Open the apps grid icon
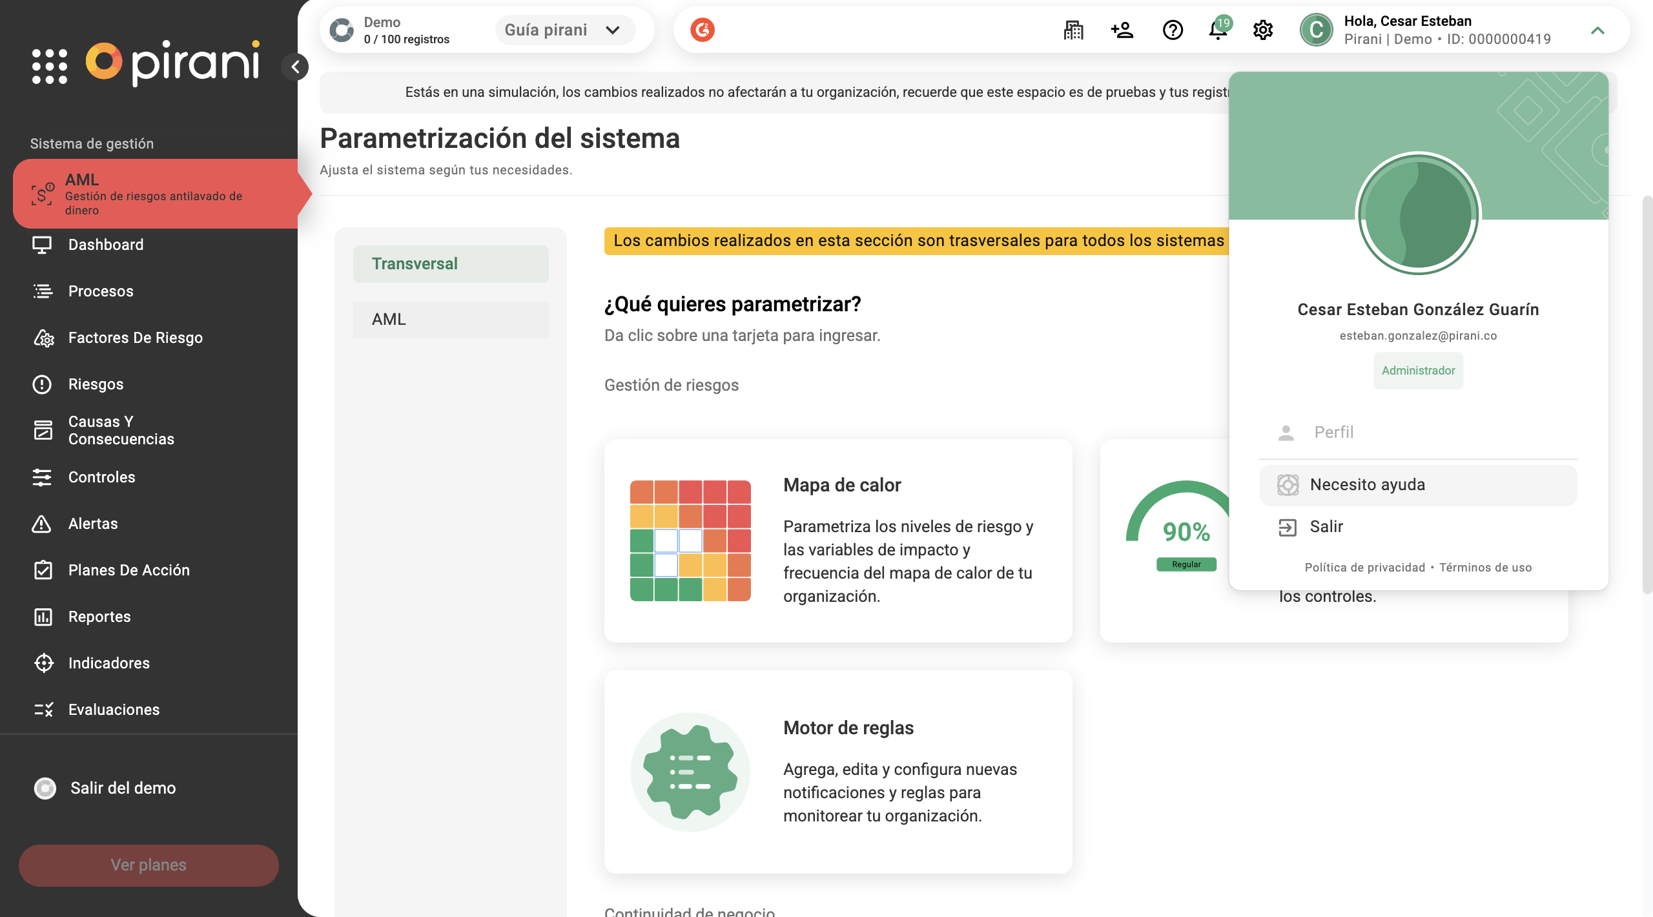 click(49, 66)
